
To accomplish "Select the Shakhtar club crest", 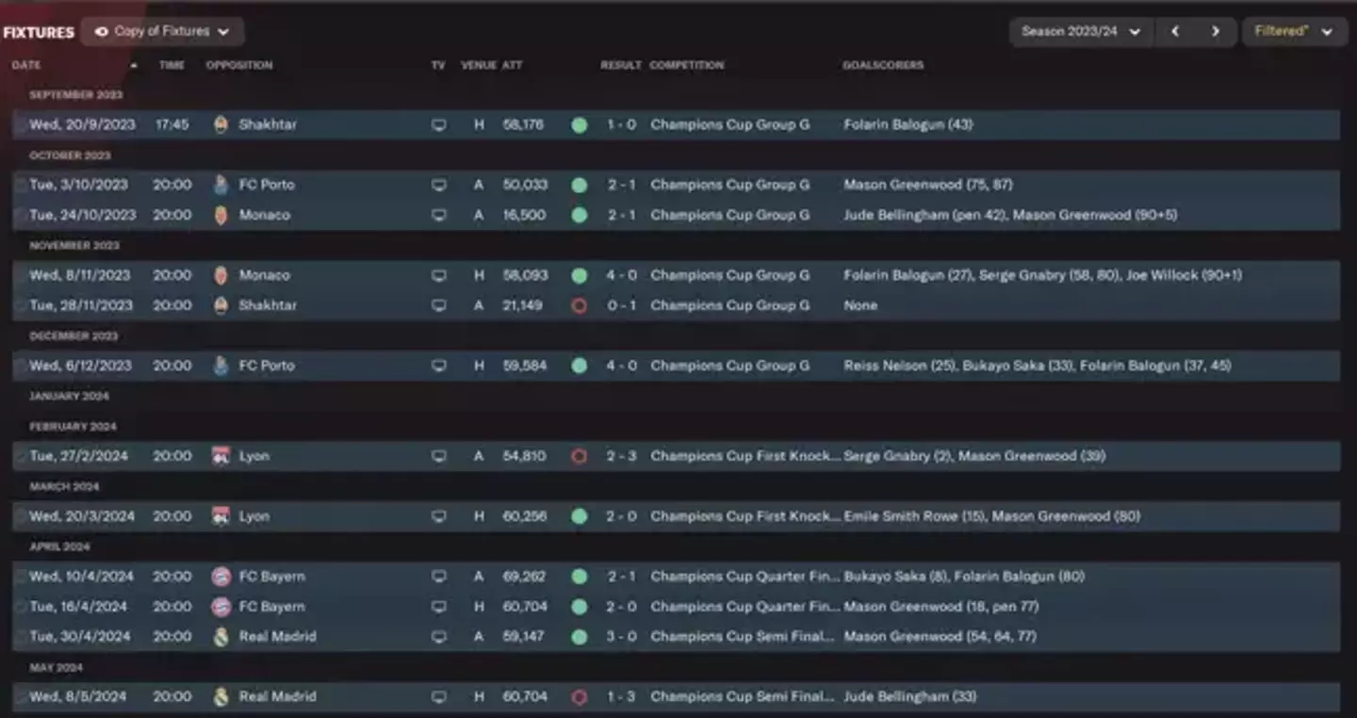I will (x=222, y=124).
